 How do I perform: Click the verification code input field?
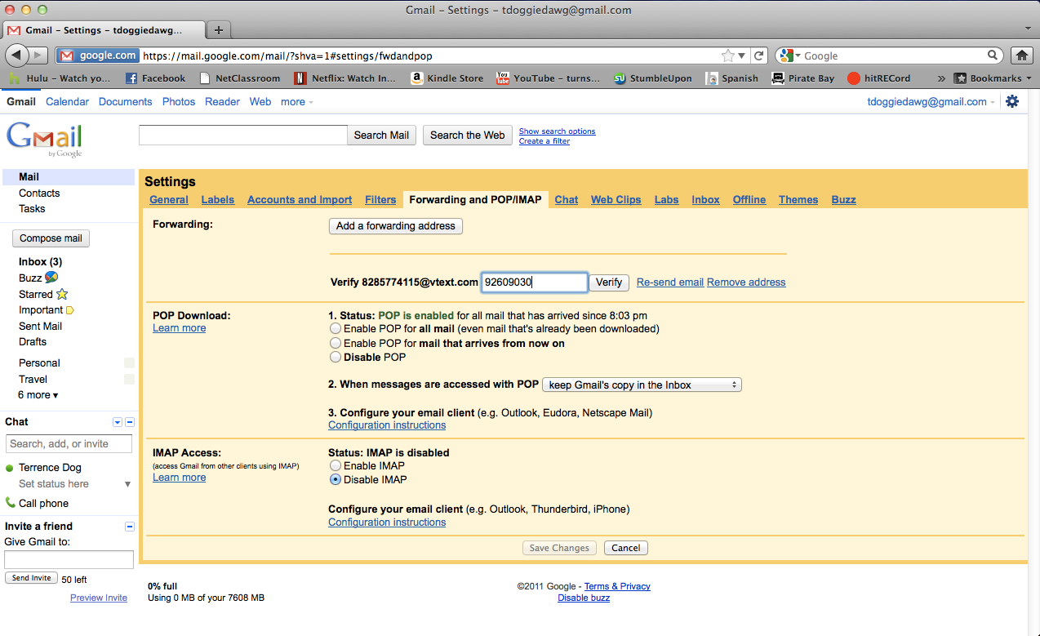click(534, 282)
